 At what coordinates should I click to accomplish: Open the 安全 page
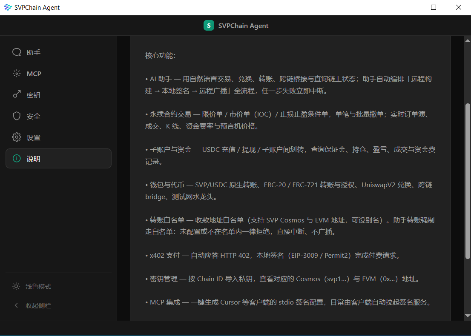pos(59,116)
